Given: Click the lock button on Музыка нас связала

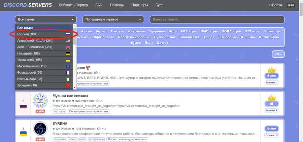Looking at the screenshot, I should pyautogui.click(x=271, y=104).
